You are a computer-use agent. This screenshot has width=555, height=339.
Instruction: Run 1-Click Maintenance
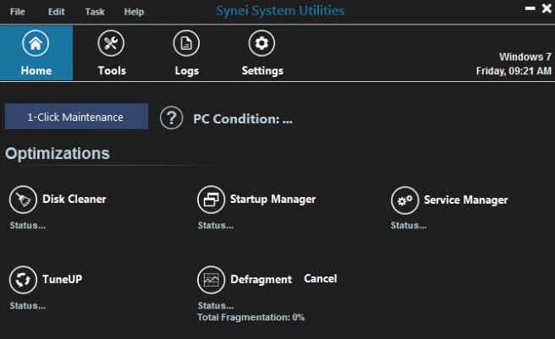pos(76,117)
